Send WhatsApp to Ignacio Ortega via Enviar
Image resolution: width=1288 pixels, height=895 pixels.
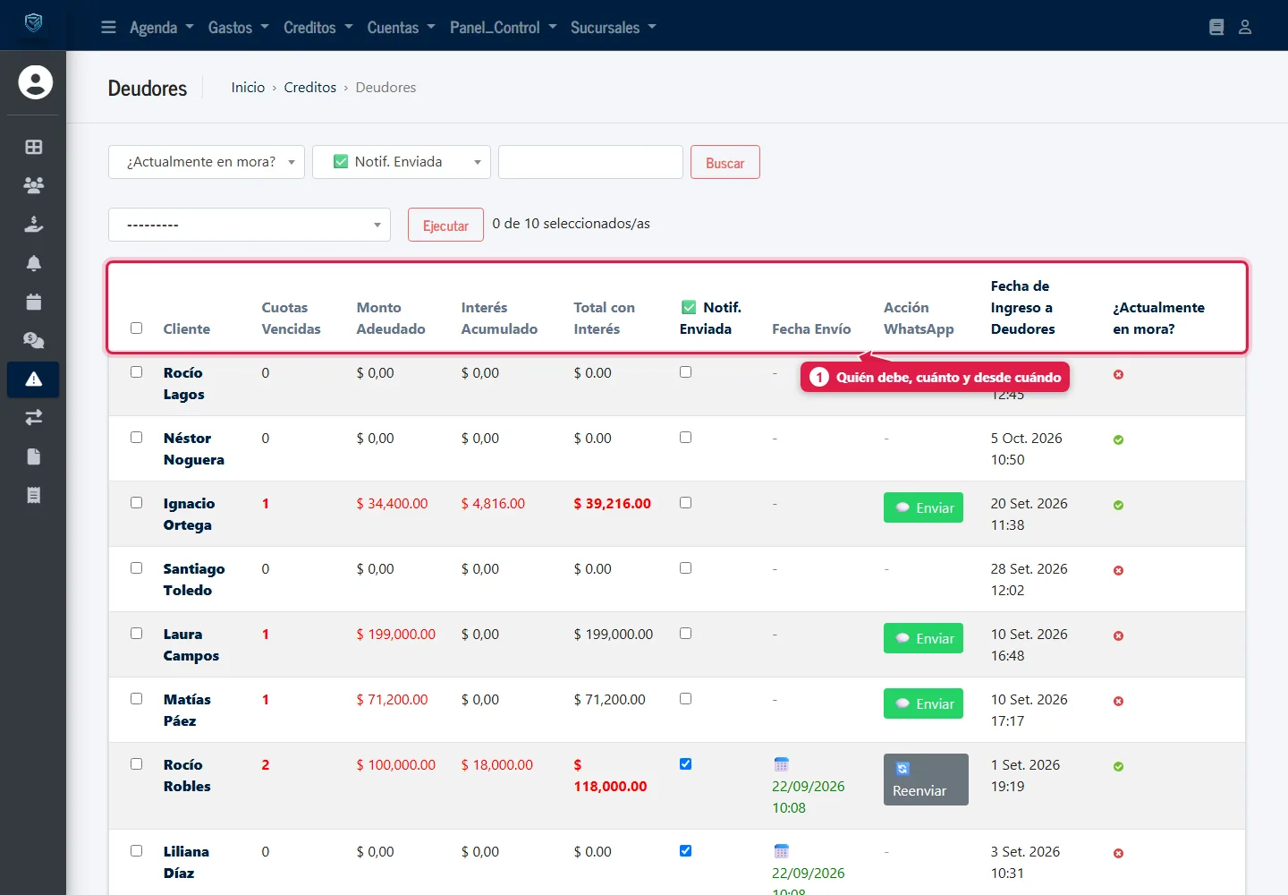tap(923, 507)
